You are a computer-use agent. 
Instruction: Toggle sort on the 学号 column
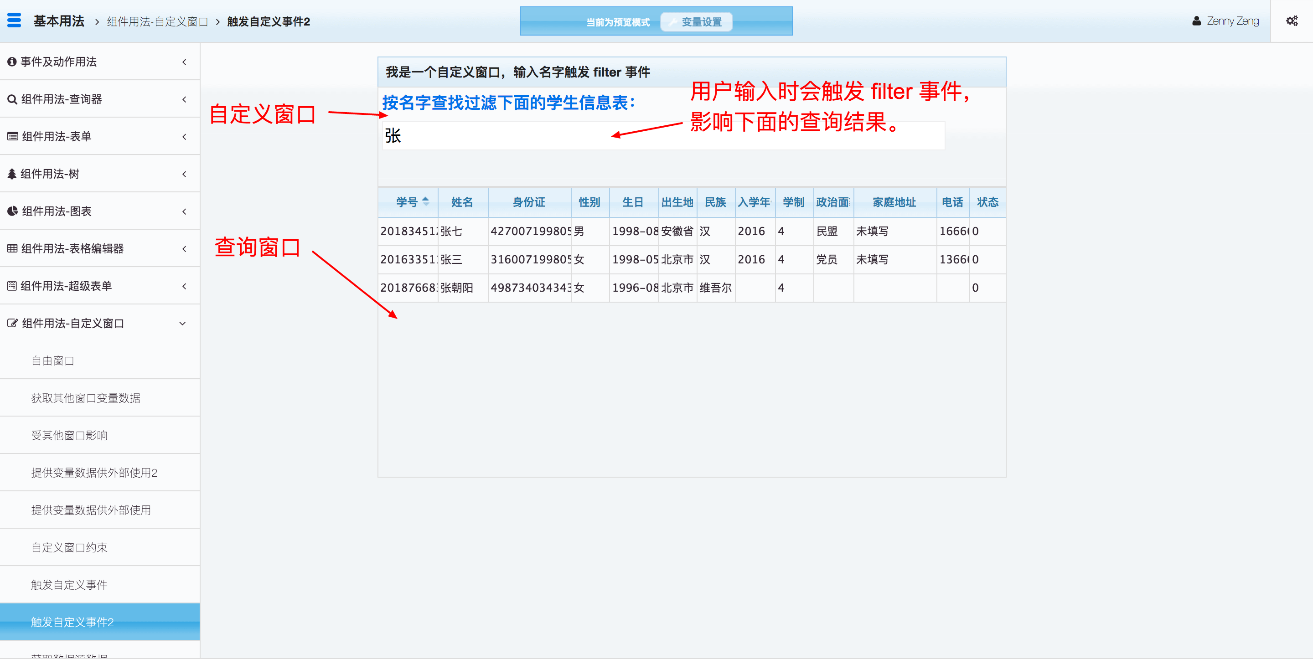tap(426, 202)
